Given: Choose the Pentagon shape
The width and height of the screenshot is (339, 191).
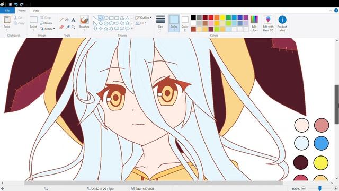Looking at the screenshot, I should [106, 23].
